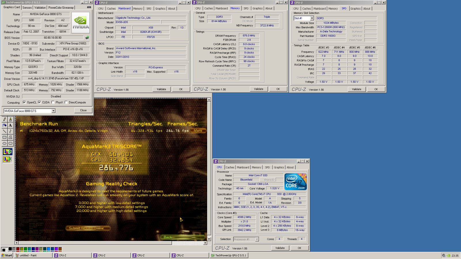
Task: Click the system tray clock 23:35
Action: tap(455, 256)
